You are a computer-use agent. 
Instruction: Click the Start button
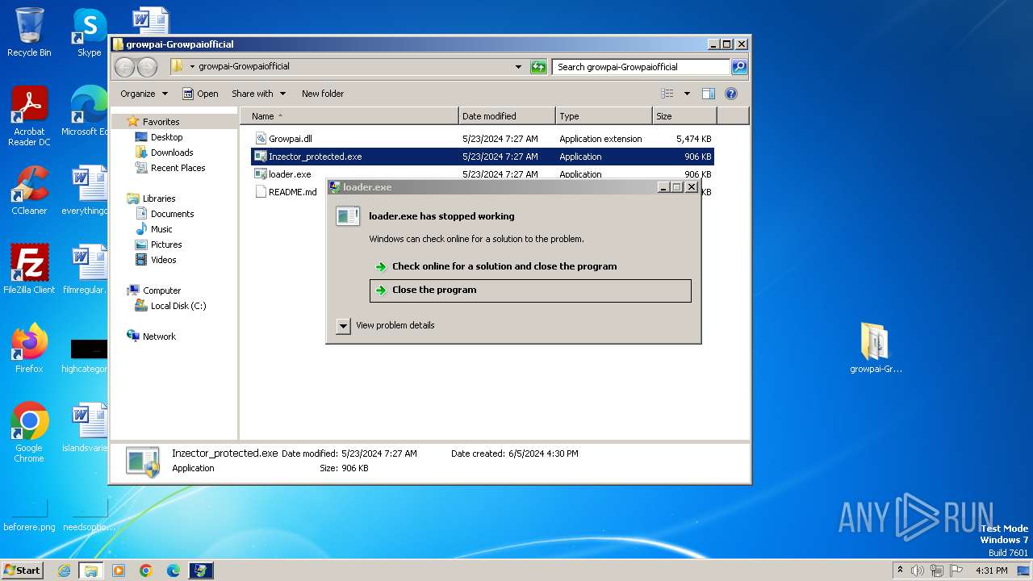pyautogui.click(x=22, y=571)
